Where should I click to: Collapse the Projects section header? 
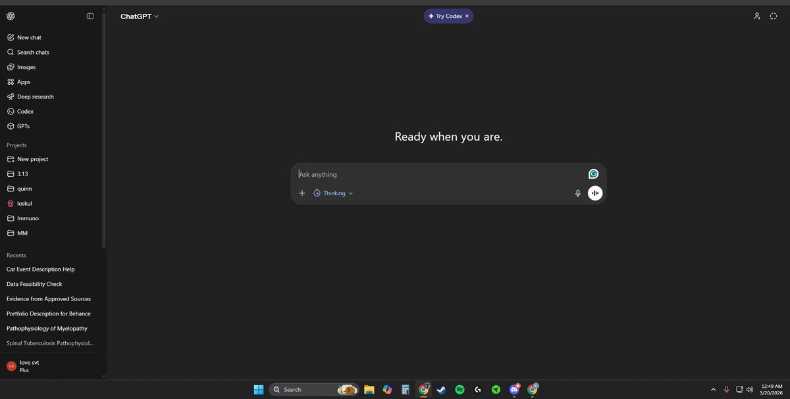click(16, 145)
